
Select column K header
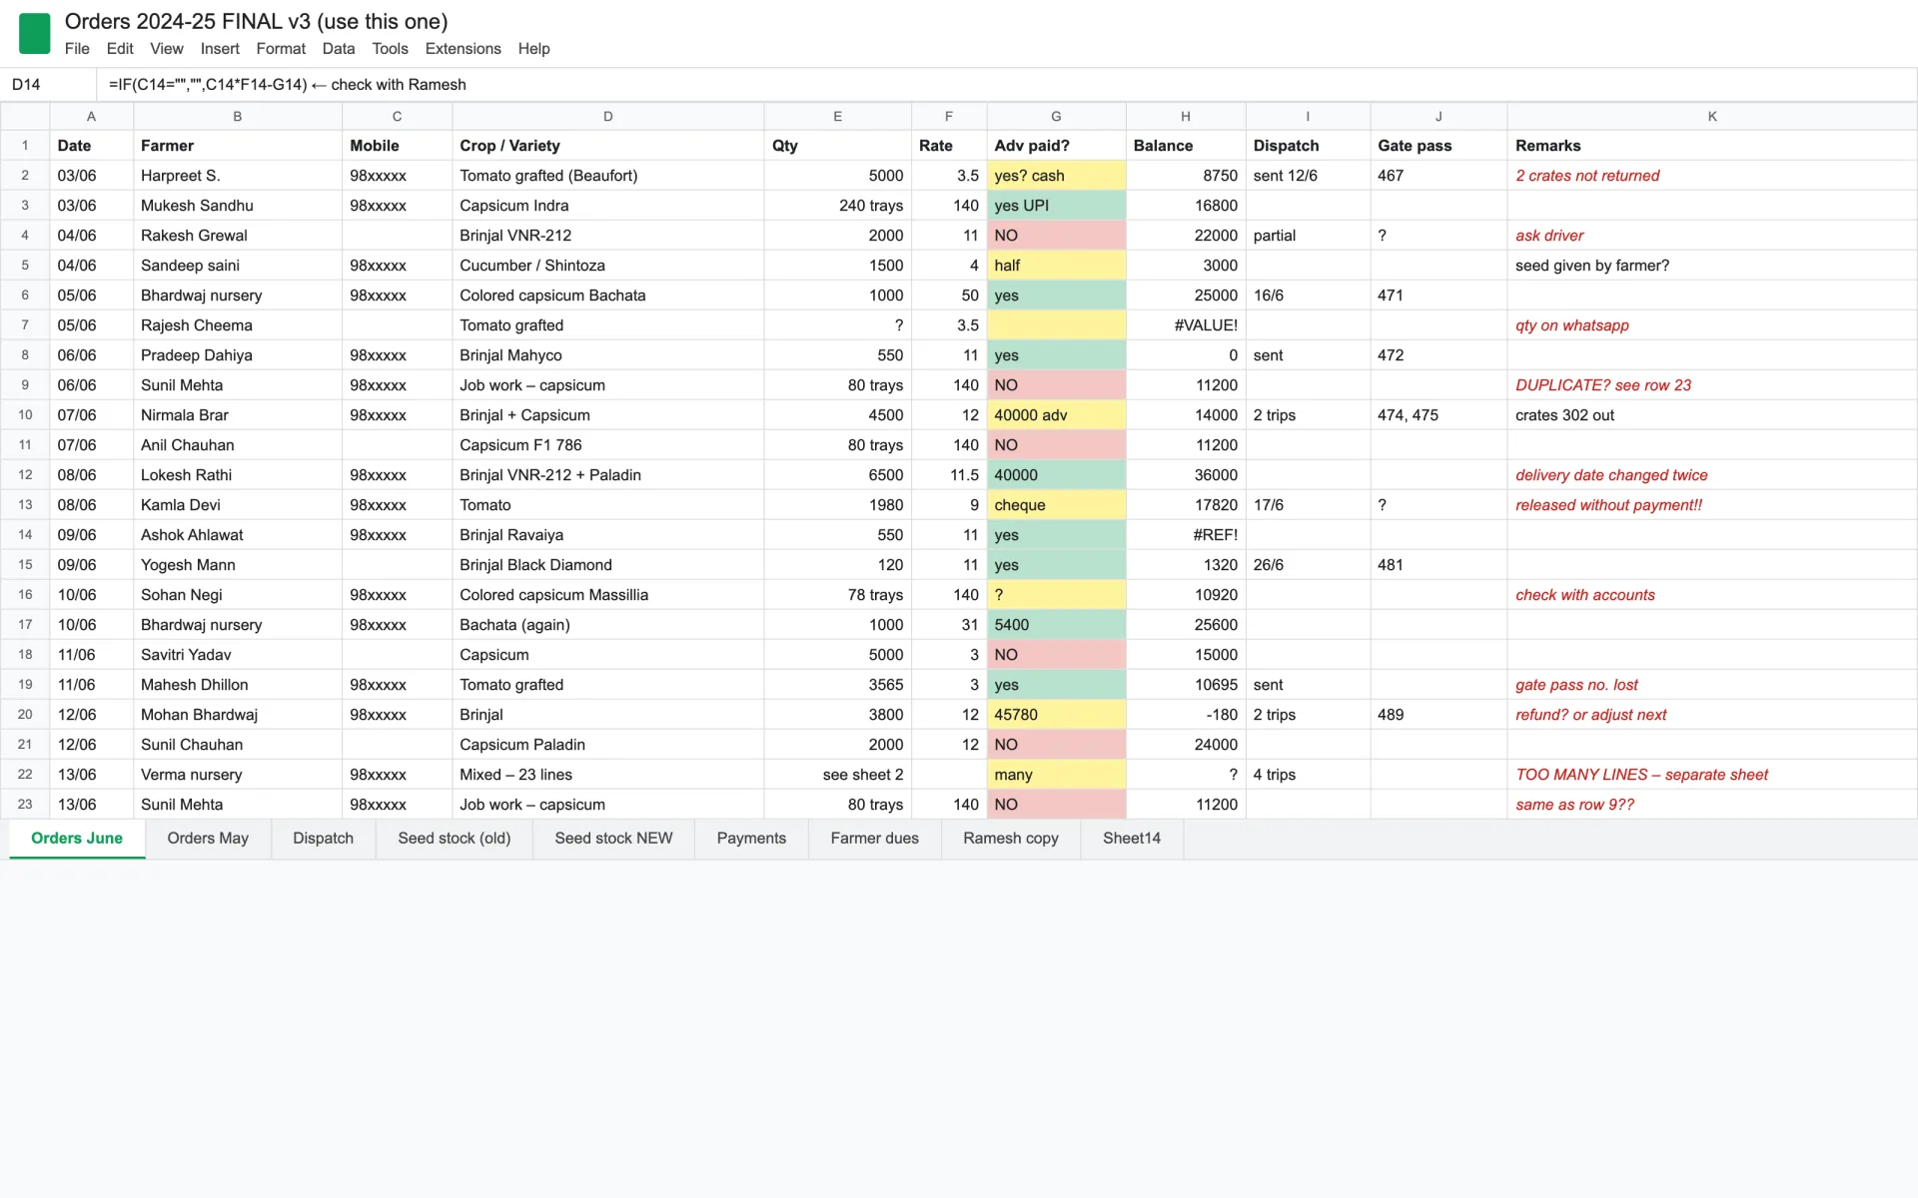(x=1712, y=117)
